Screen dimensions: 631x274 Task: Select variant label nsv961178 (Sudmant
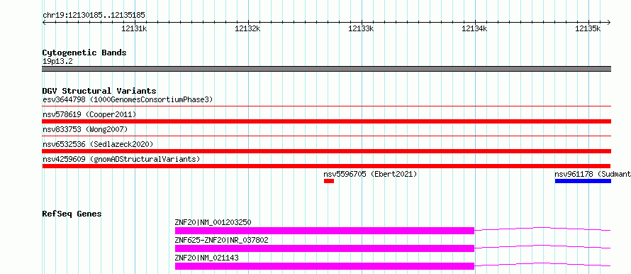(x=593, y=174)
